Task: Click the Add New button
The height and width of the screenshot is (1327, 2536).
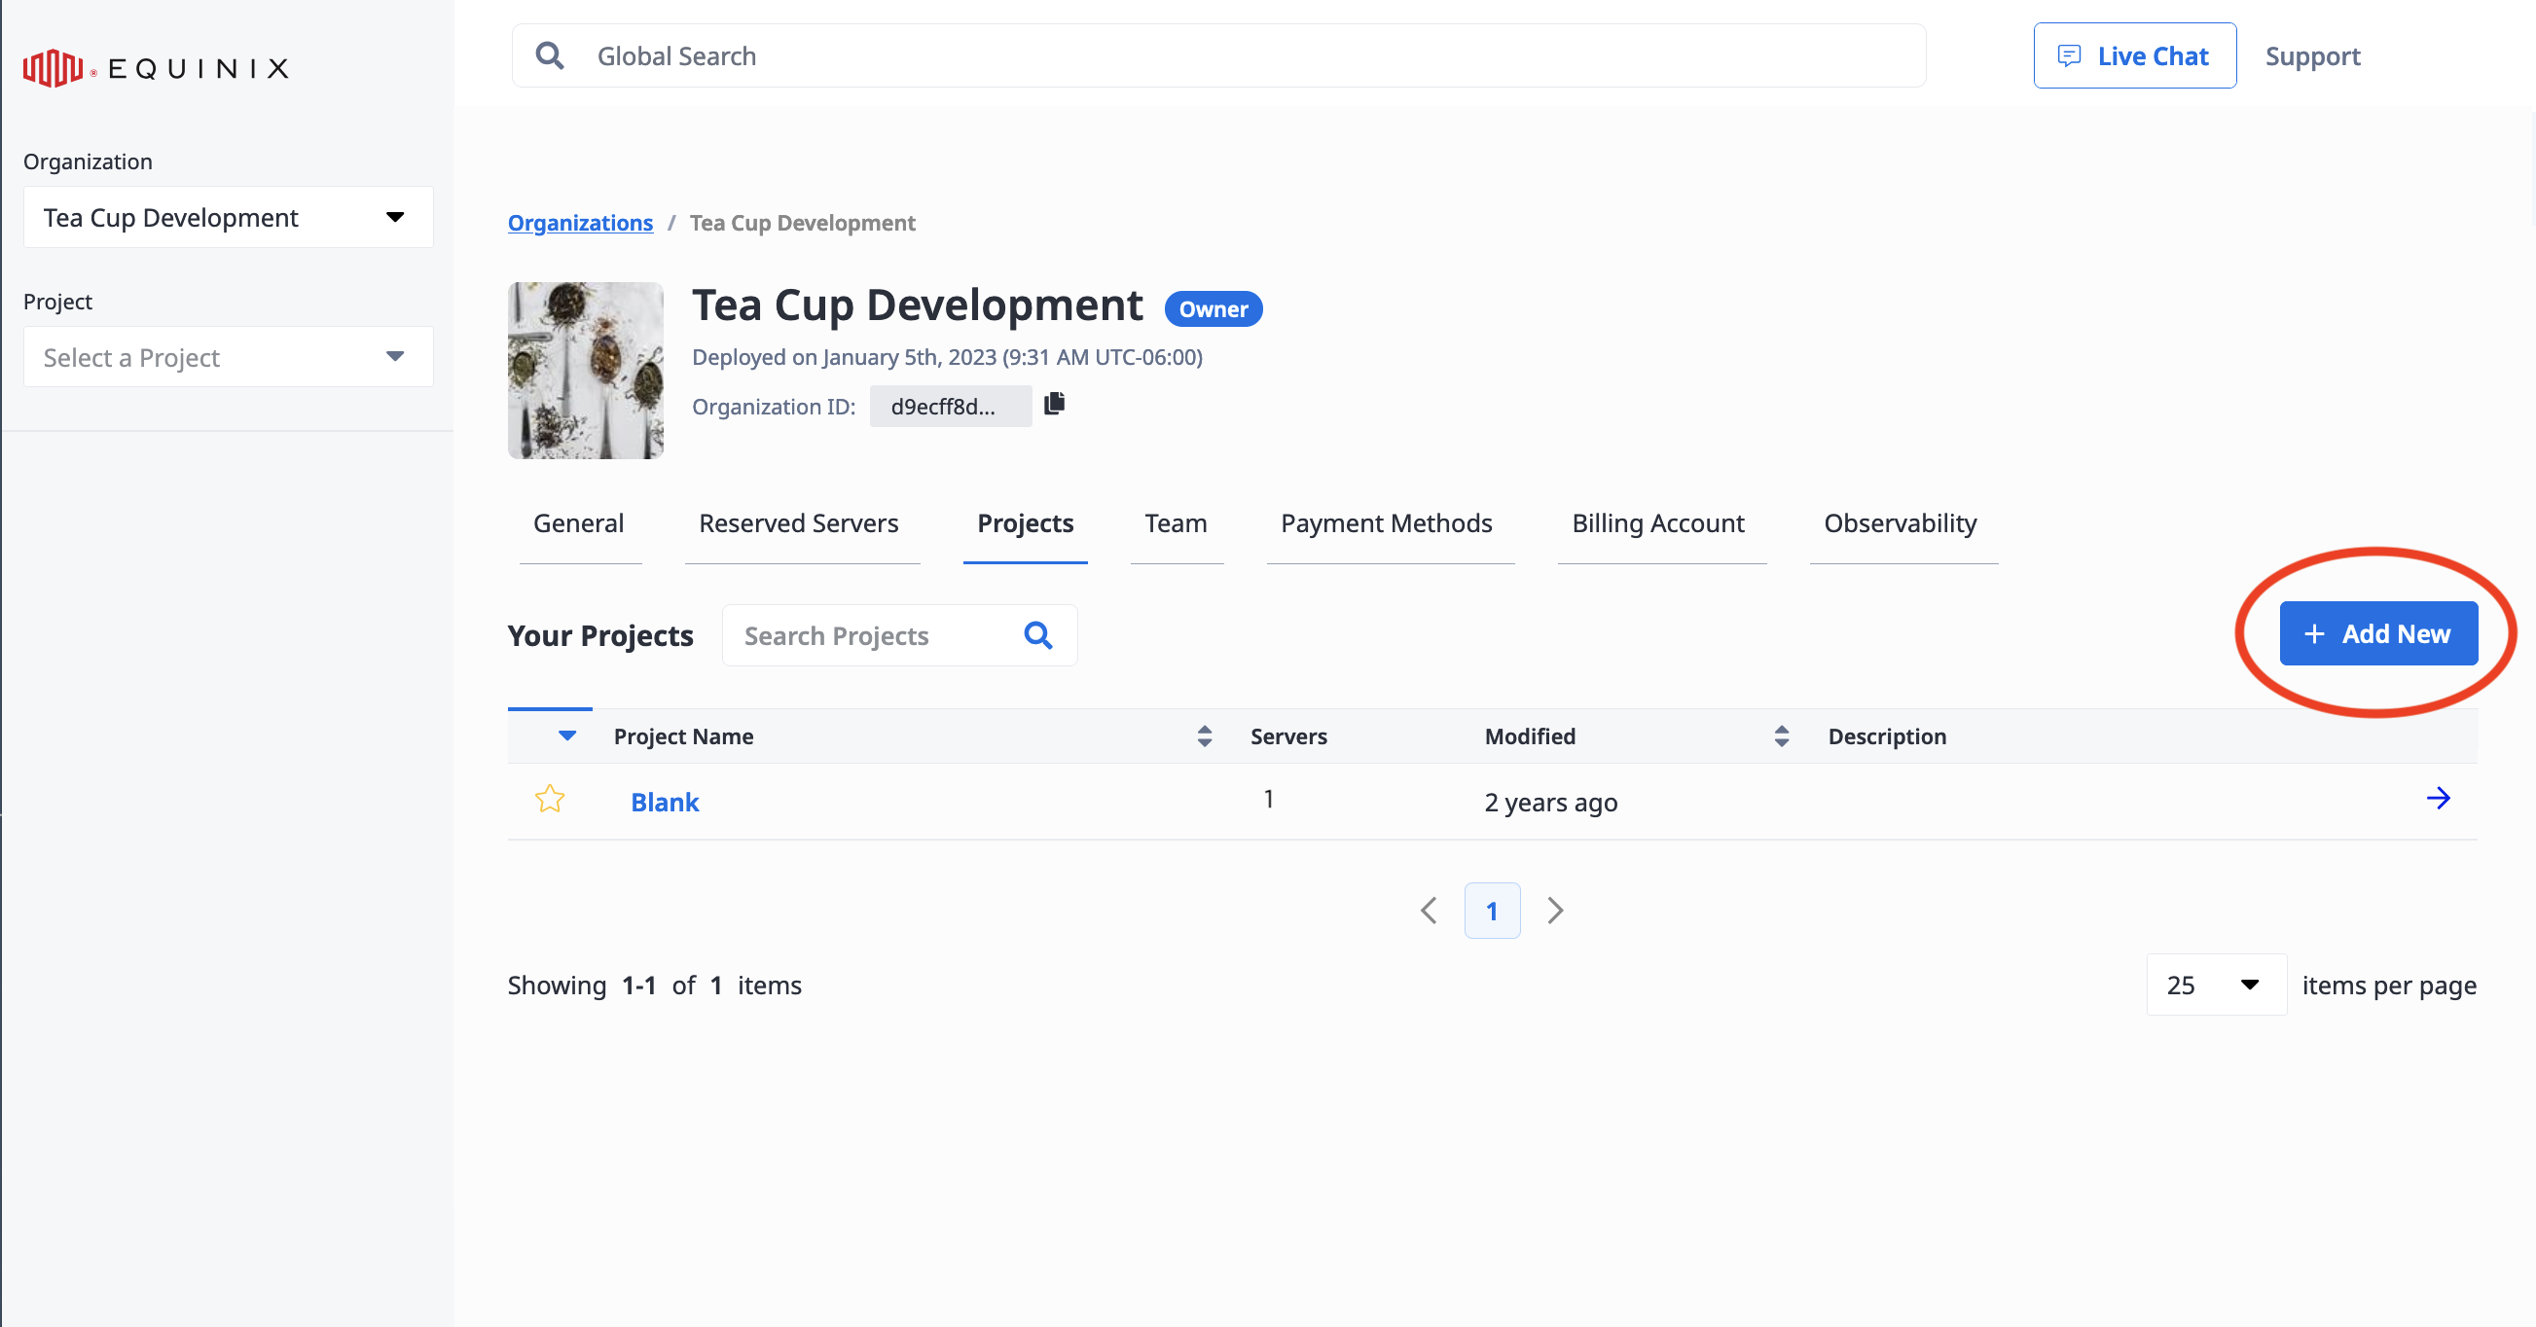Action: (2378, 634)
